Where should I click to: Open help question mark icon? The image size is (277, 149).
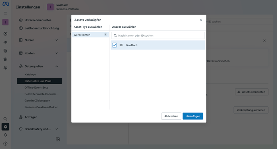[6, 143]
